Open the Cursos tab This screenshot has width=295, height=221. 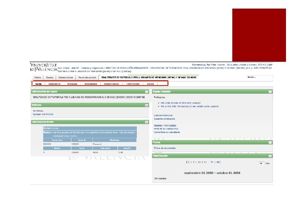tap(50, 77)
